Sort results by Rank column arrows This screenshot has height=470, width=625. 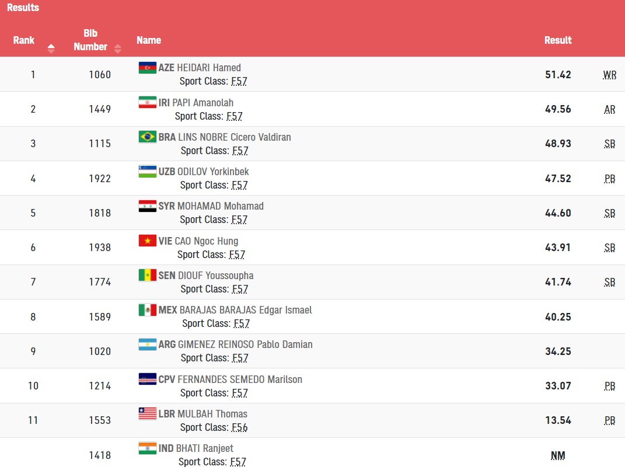click(x=51, y=48)
